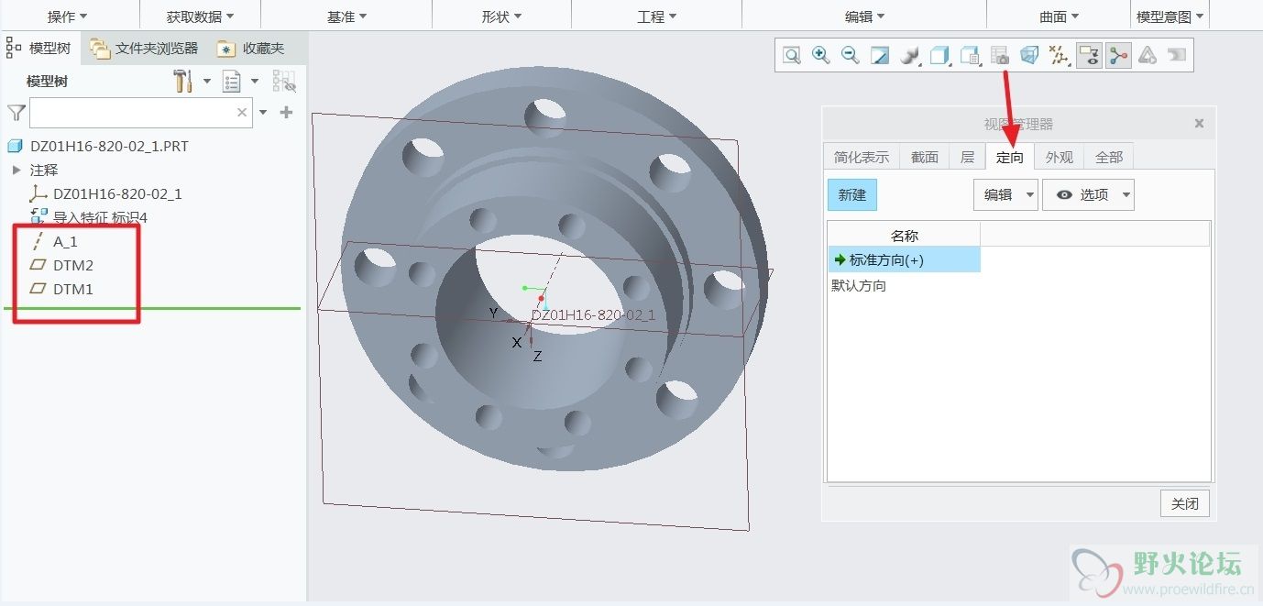This screenshot has height=606, width=1263.
Task: Open the 工程 group dropdown
Action: pos(656,17)
